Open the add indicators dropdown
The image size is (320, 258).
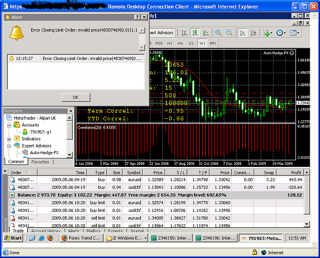point(268,33)
